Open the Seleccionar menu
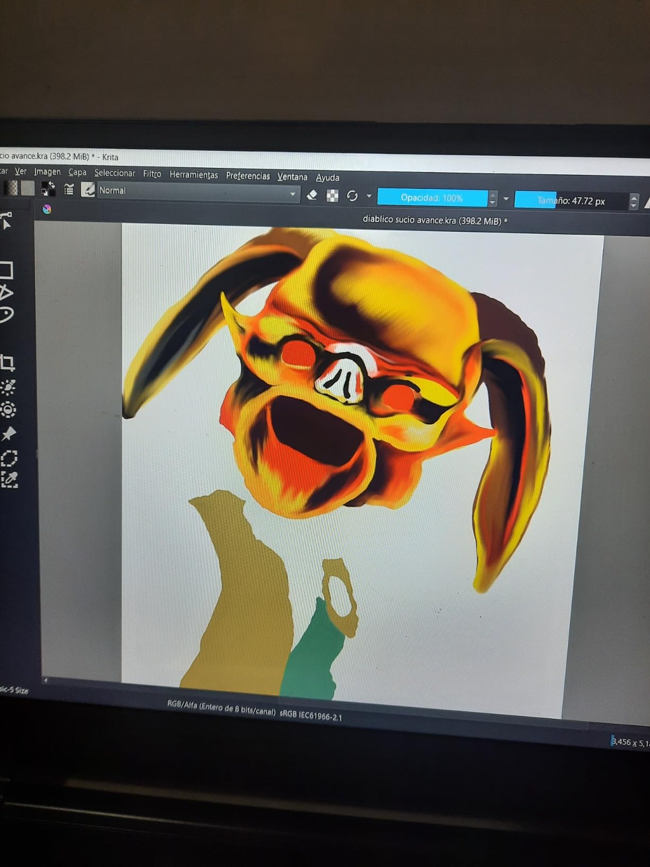The image size is (650, 867). pos(115,173)
